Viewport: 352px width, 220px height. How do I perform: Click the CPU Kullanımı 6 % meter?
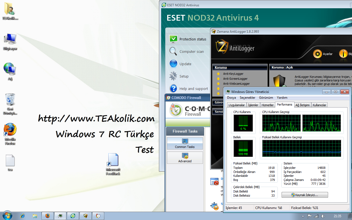(243, 123)
